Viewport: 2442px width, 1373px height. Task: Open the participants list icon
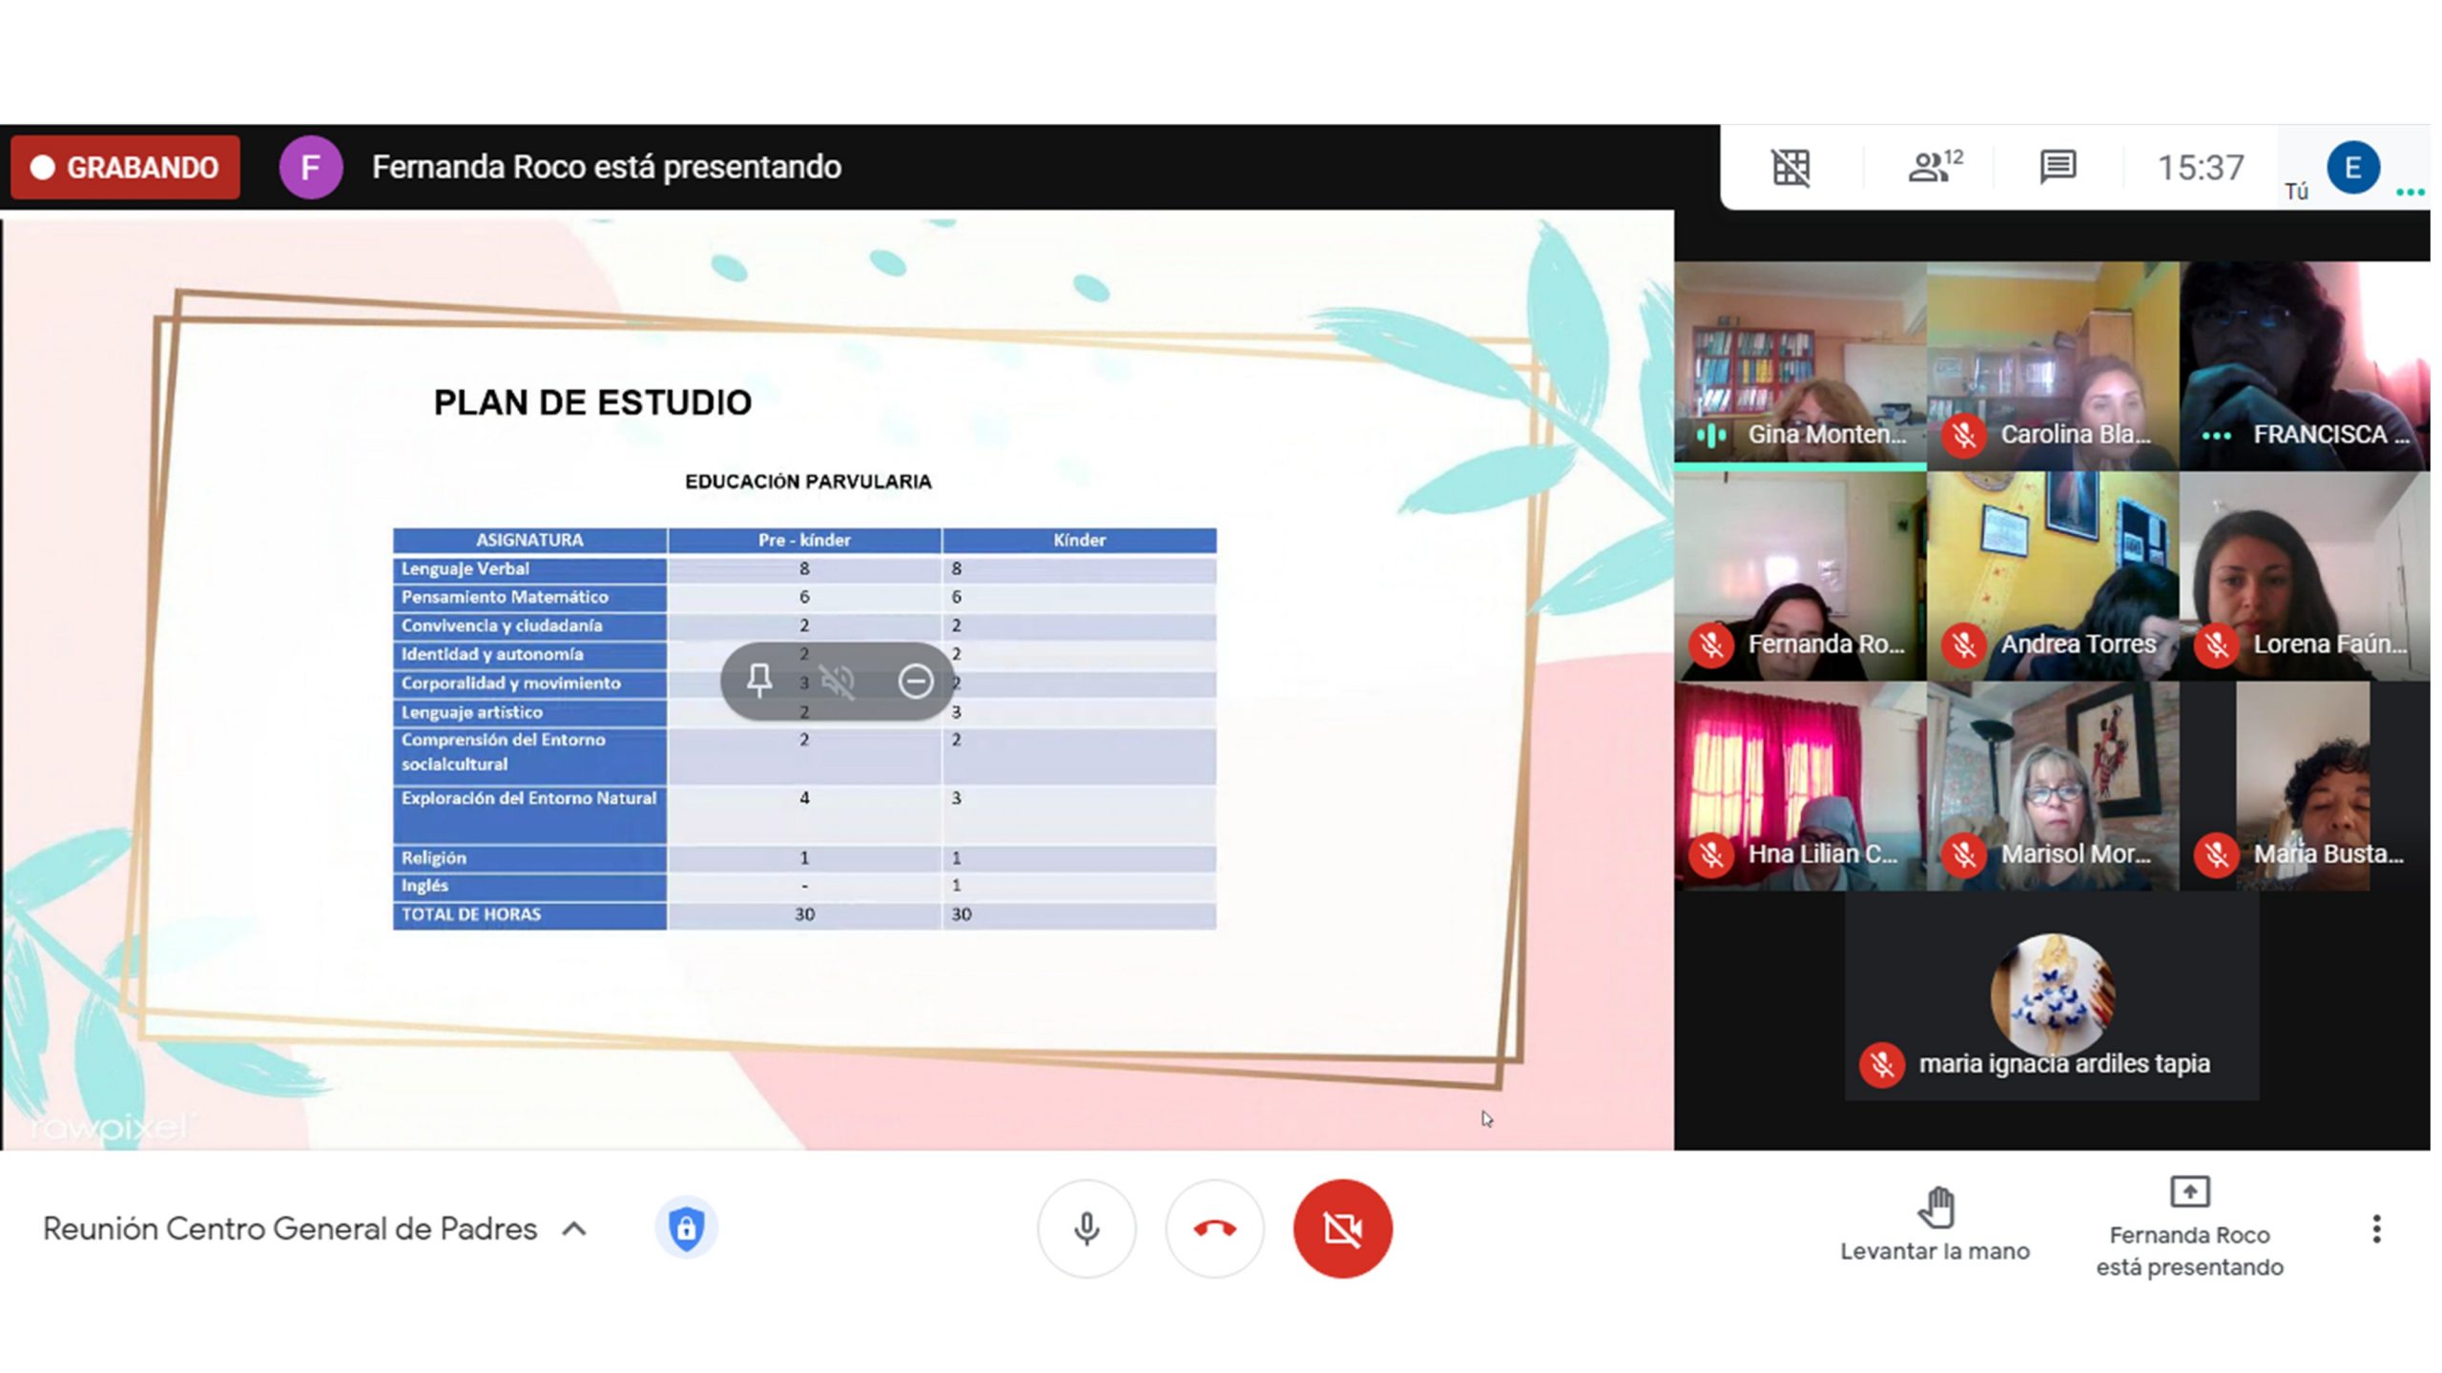tap(1933, 167)
